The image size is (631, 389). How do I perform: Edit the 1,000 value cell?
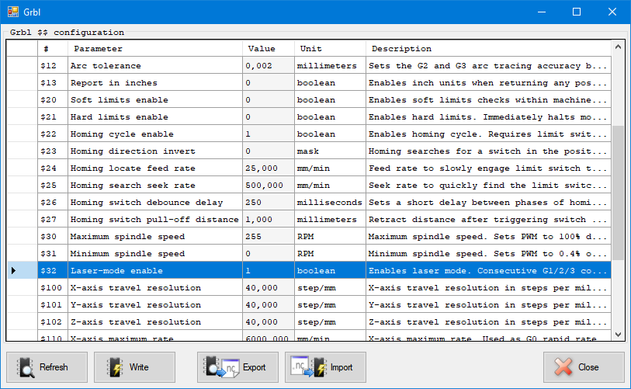[x=269, y=220]
